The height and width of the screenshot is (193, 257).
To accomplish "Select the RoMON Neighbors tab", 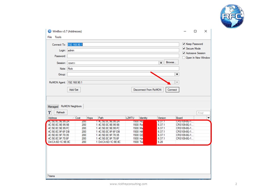I will (x=71, y=106).
